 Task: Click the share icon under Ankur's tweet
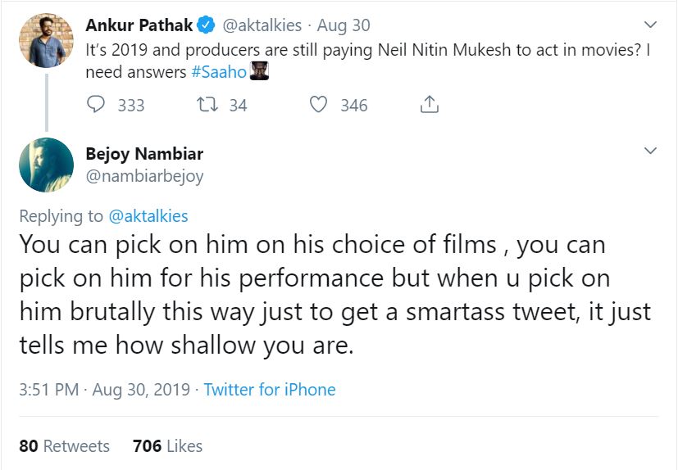tap(430, 105)
